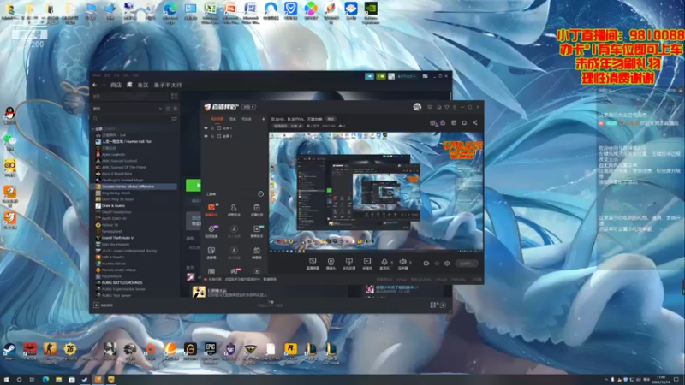The image size is (685, 385).
Task: Click the start streaming button
Action: (x=467, y=264)
